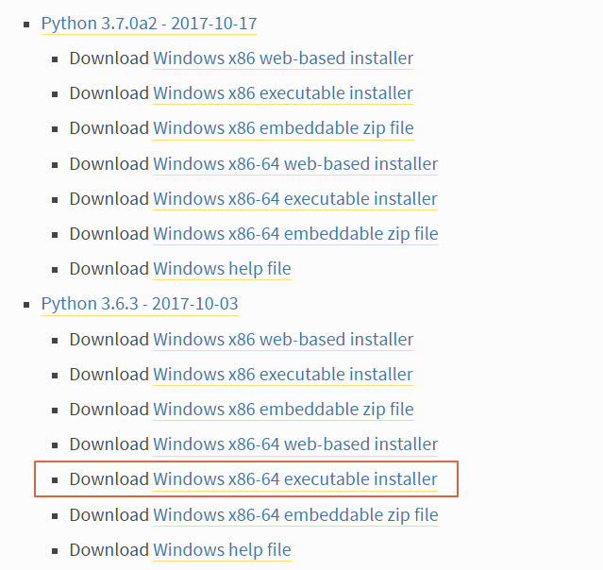603x570 pixels.
Task: Download Python 3.6.3 Windows x86 embeddable zip file
Action: tap(283, 410)
